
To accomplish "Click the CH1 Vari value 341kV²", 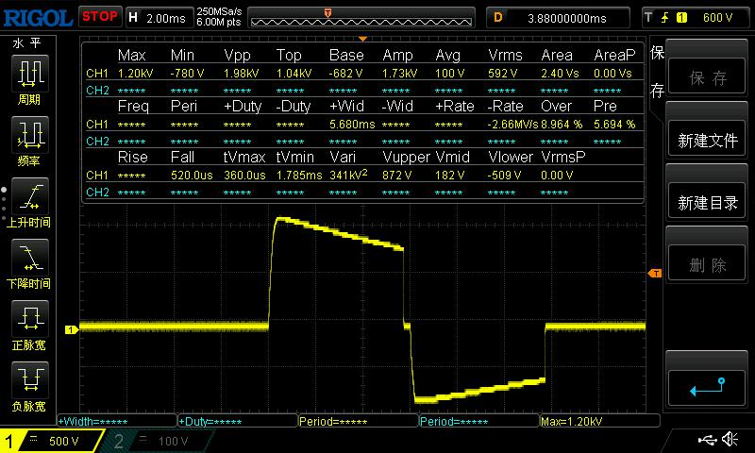I will point(348,175).
